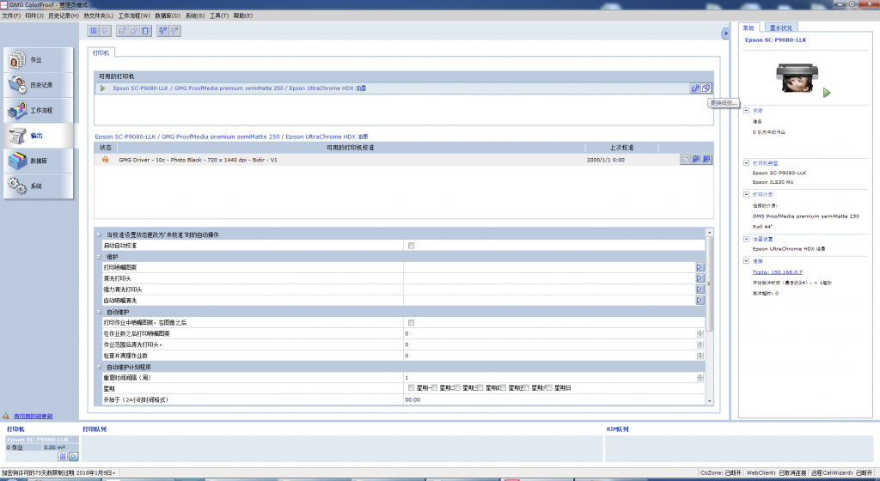Select the Epson SC-P9080-LLK printer row

coord(404,88)
